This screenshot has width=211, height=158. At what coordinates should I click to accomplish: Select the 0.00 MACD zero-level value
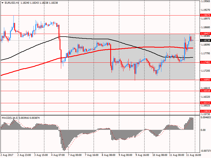(203, 130)
